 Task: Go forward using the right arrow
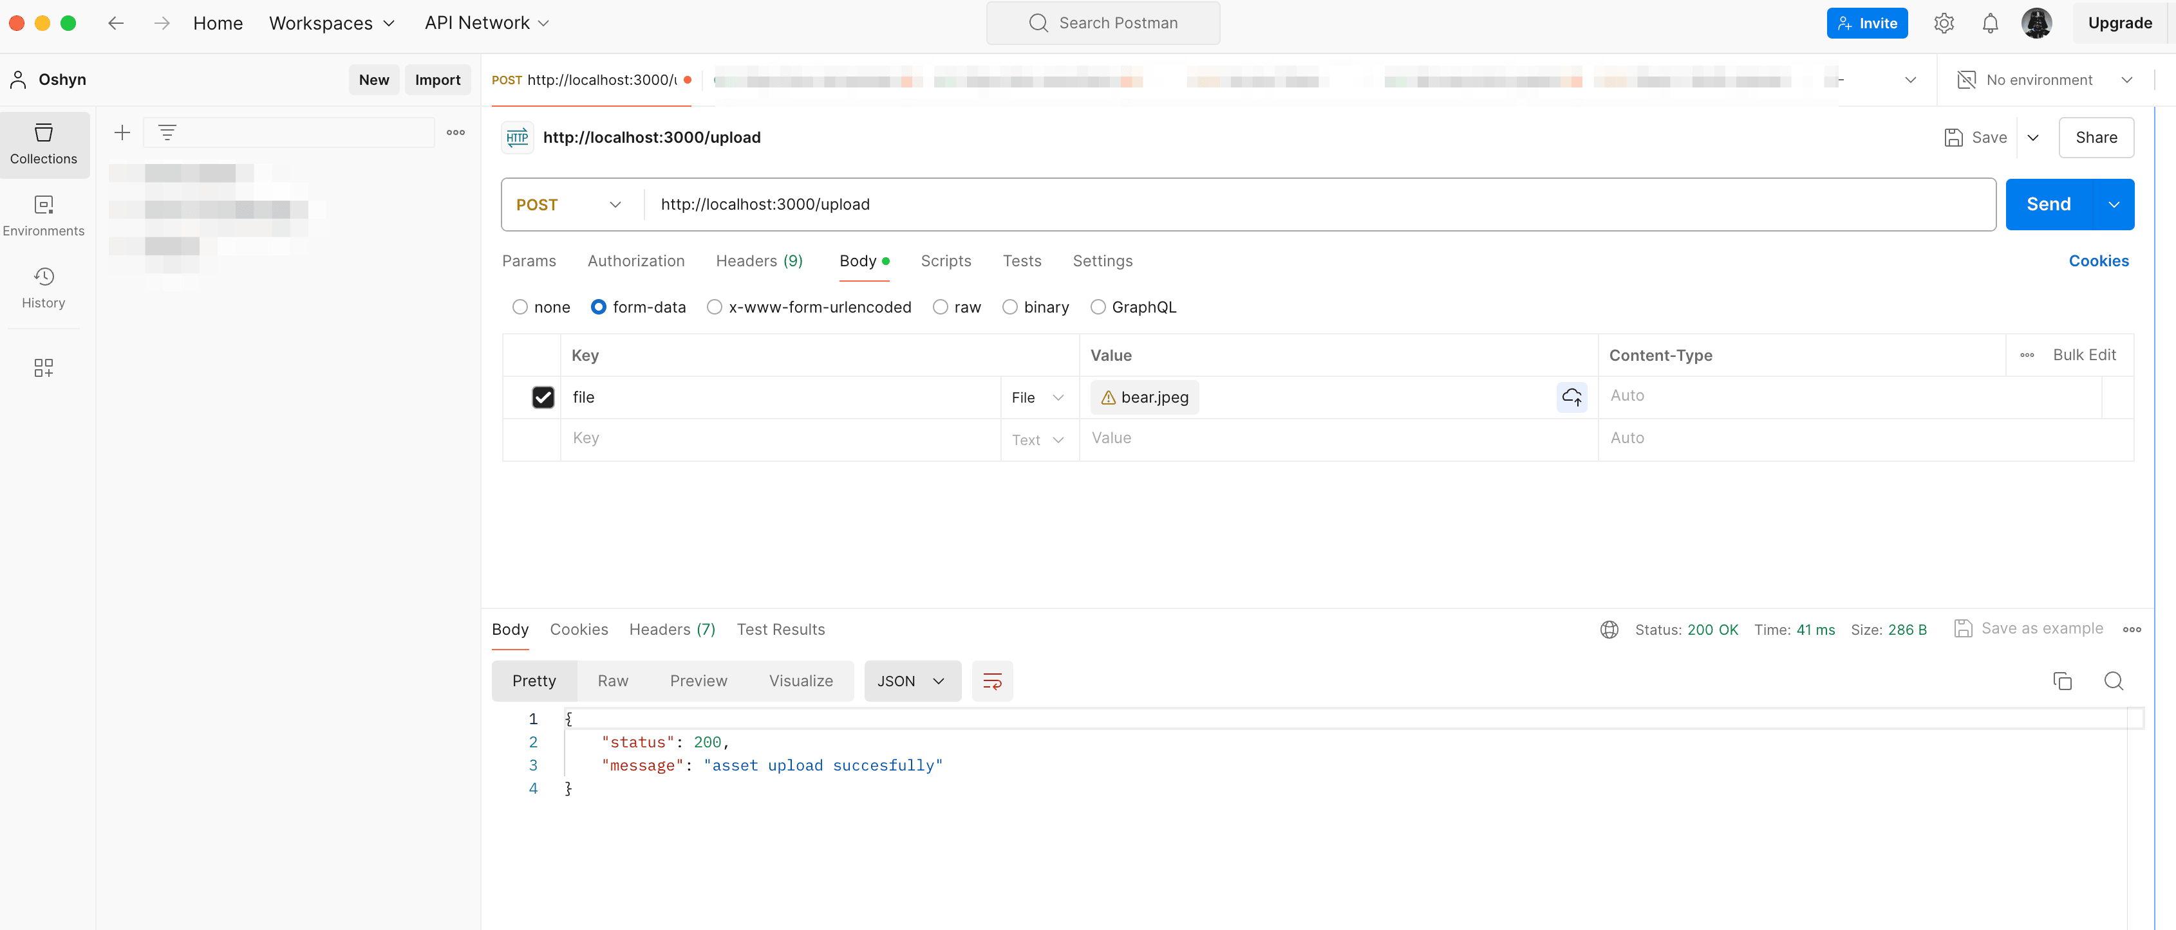(162, 23)
